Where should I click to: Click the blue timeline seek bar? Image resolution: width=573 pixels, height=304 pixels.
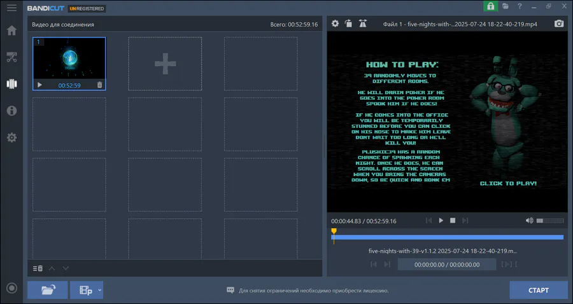click(x=448, y=237)
